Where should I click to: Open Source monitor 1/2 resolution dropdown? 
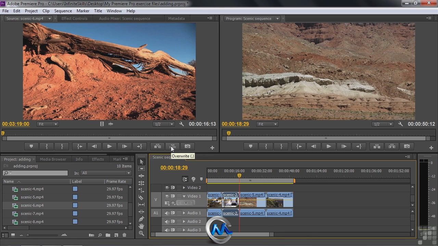(164, 124)
